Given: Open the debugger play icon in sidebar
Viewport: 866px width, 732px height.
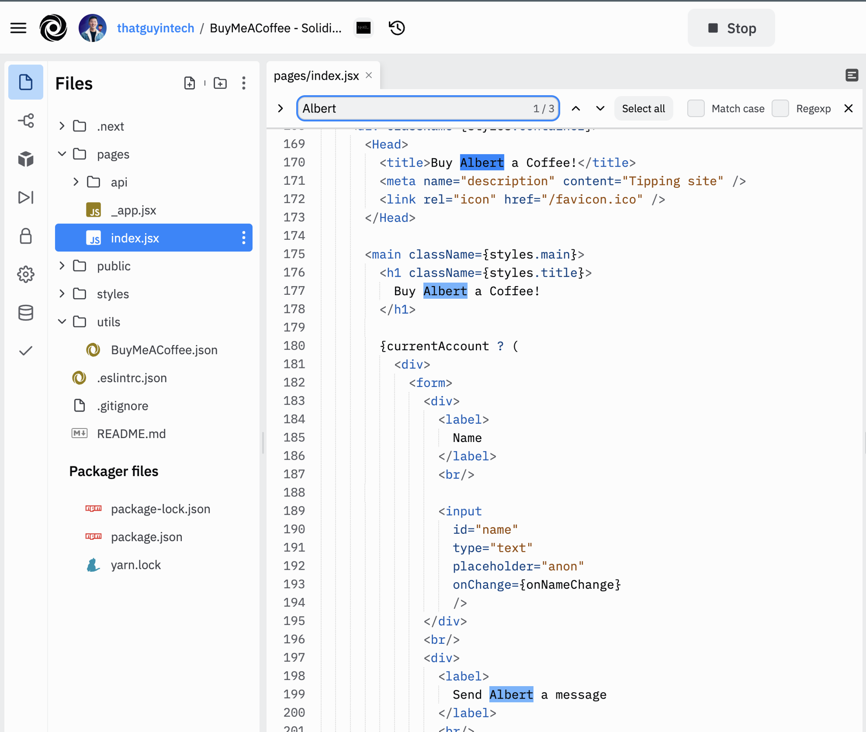Looking at the screenshot, I should coord(26,197).
